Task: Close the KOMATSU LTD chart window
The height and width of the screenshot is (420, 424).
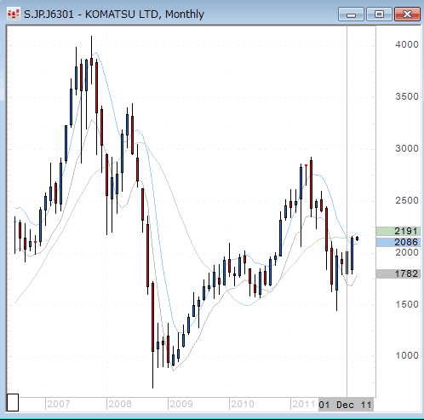Action: tap(407, 14)
